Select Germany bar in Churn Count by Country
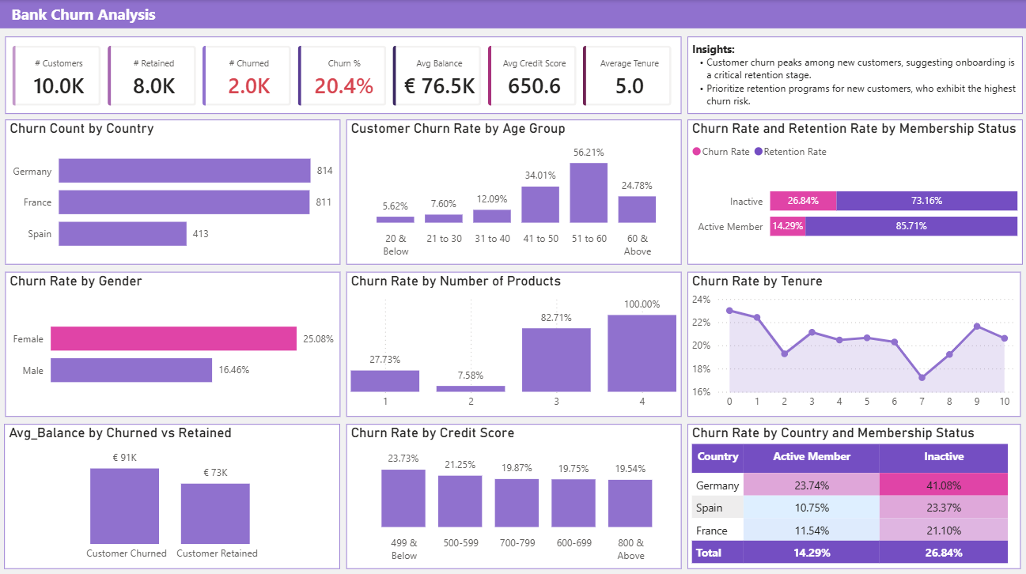This screenshot has height=574, width=1026. tap(184, 171)
